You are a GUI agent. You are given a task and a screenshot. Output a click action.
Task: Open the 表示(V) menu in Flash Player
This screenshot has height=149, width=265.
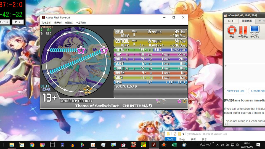click(x=58, y=23)
